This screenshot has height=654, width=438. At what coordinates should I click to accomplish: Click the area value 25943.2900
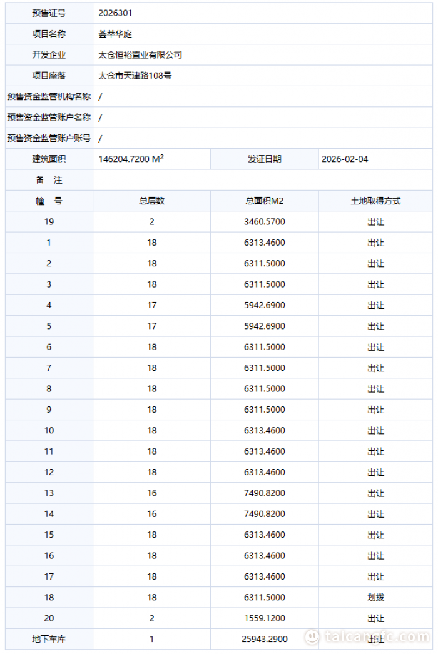click(x=265, y=639)
